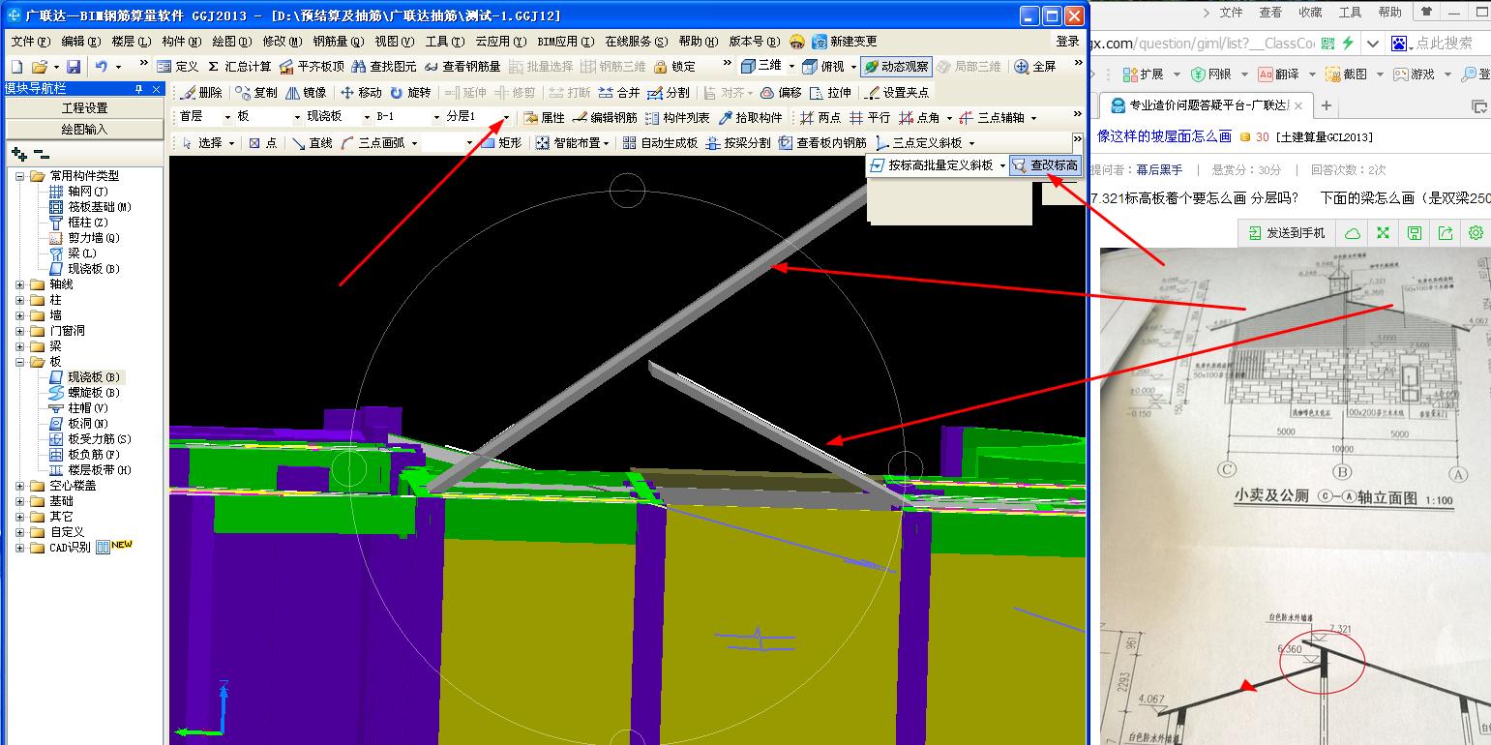The width and height of the screenshot is (1491, 745).
Task: Select the 矩形 rectangle drawing tool
Action: (501, 143)
